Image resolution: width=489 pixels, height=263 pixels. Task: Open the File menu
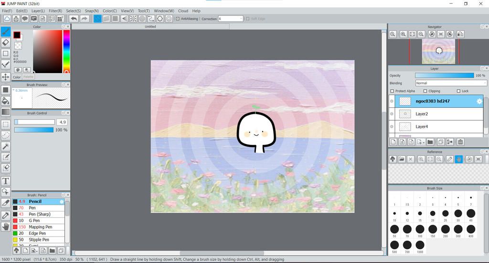7,11
